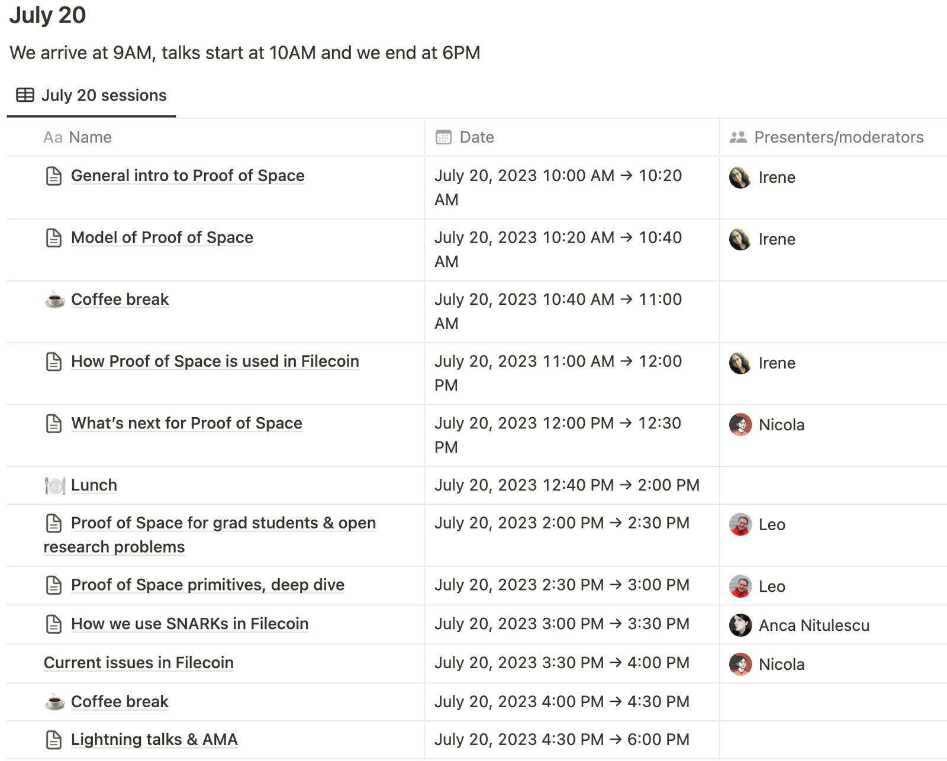Open the Current issues in Filecoin page
Screen dimensions: 947x761
point(138,663)
